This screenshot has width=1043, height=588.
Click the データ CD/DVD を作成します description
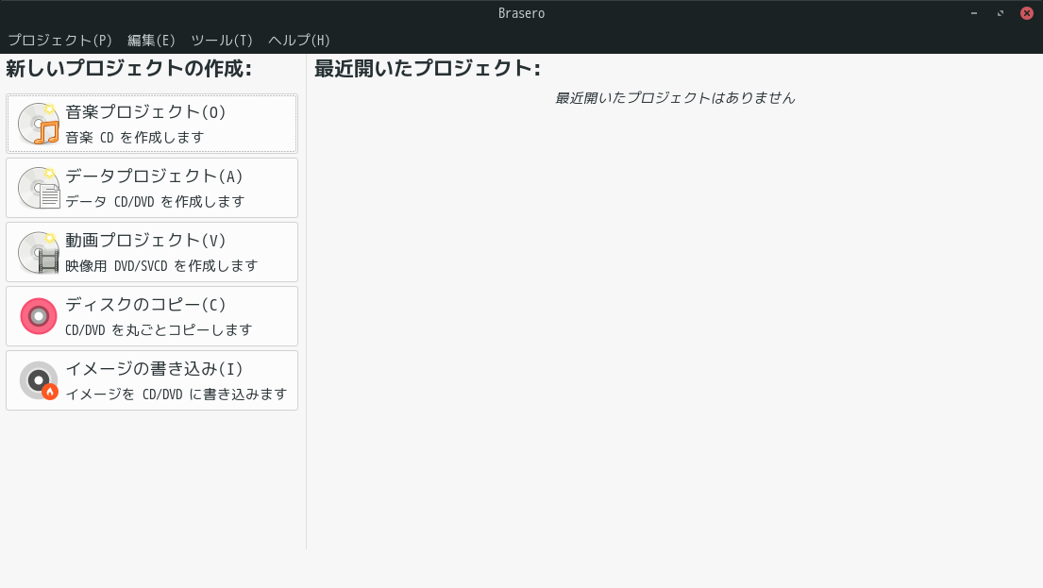(155, 202)
